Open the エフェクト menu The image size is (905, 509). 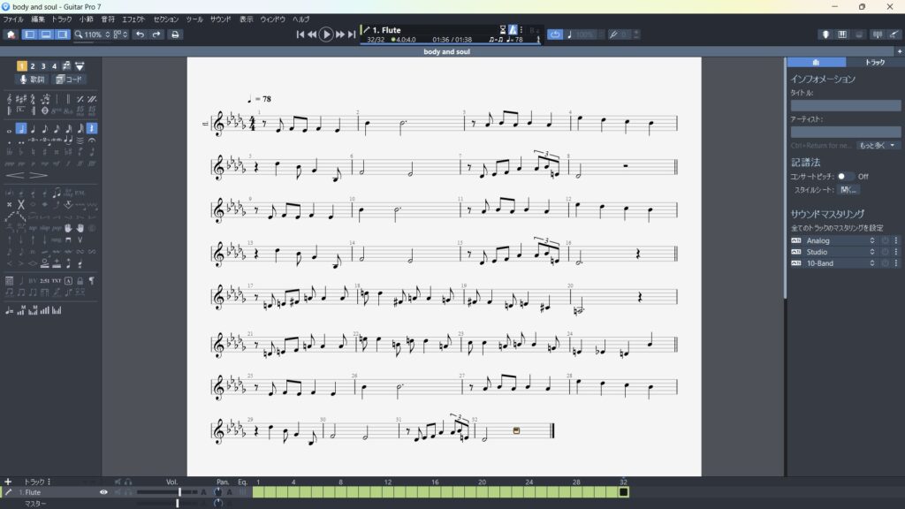coord(133,19)
